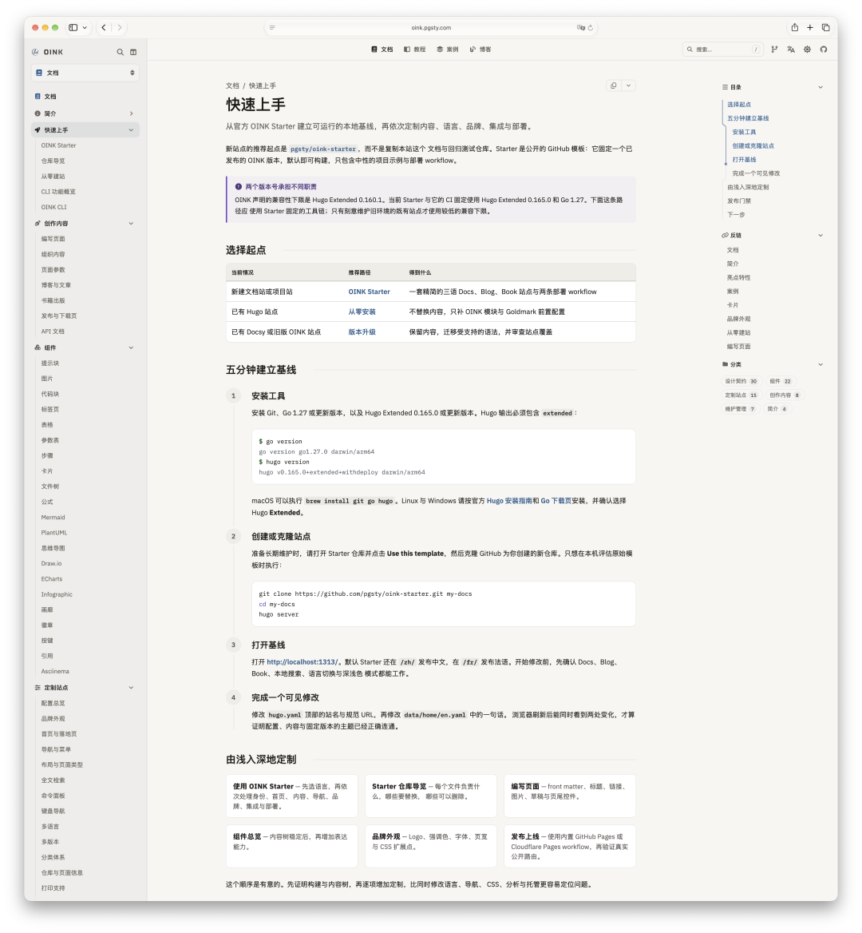Image resolution: width=862 pixels, height=933 pixels.
Task: Open Safari sidebar options dropdown arrow
Action: [x=85, y=27]
